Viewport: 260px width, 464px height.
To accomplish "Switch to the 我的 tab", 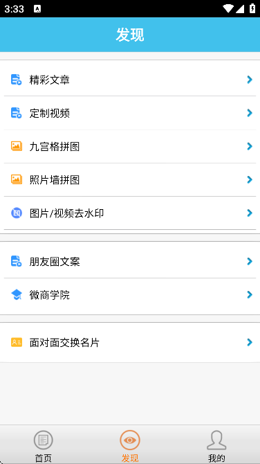I will 216,446.
